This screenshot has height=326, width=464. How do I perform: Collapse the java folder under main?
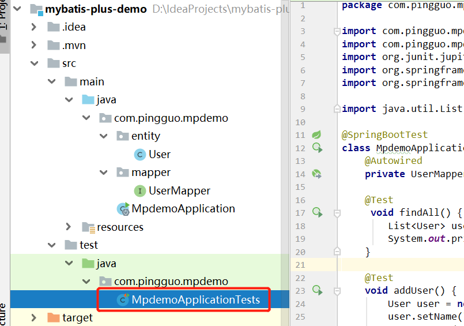pos(69,100)
